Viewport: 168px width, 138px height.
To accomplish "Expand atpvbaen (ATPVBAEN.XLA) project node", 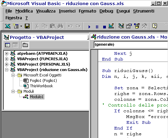I will pyautogui.click(x=6, y=53).
